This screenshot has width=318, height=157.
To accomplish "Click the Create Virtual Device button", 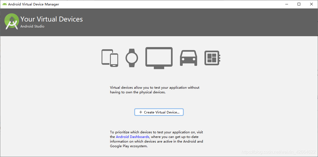I will click(x=159, y=112).
